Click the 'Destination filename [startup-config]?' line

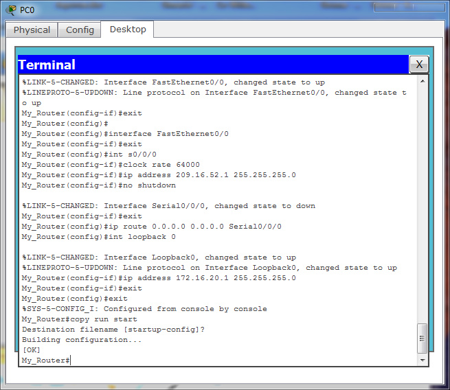click(113, 330)
